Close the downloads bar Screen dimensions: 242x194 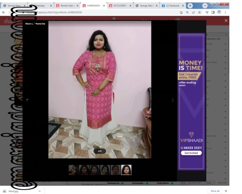226,191
